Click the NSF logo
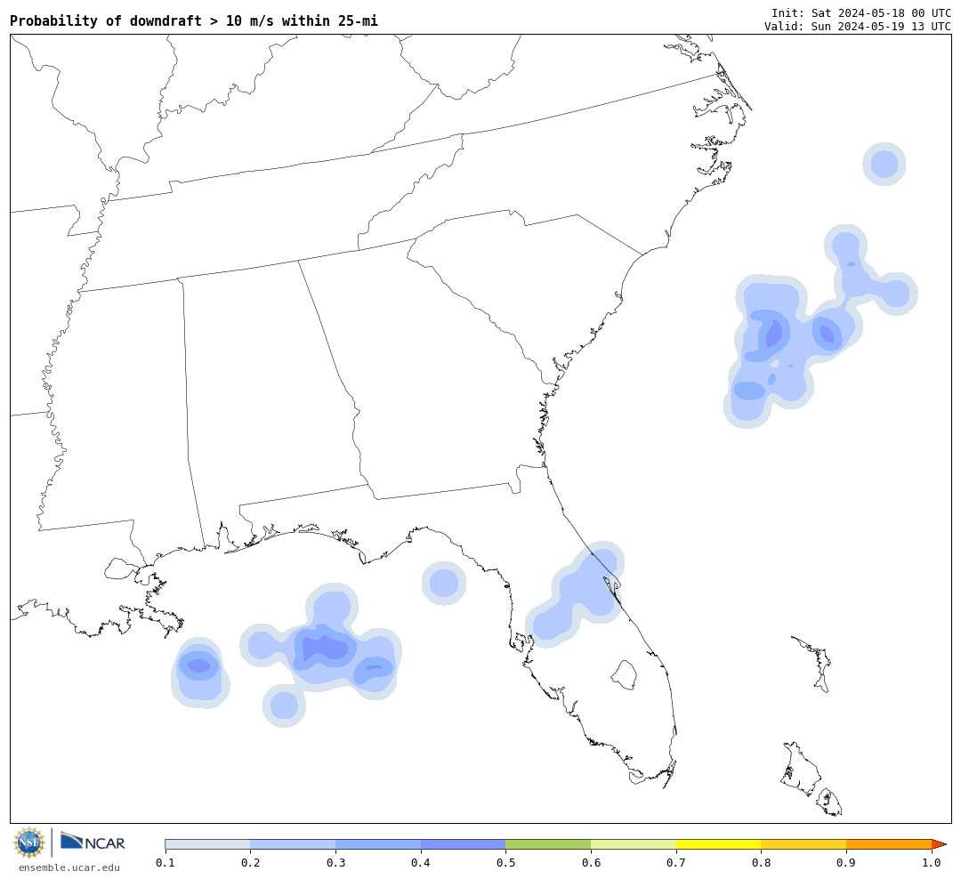The height and width of the screenshot is (879, 961). pos(28,843)
